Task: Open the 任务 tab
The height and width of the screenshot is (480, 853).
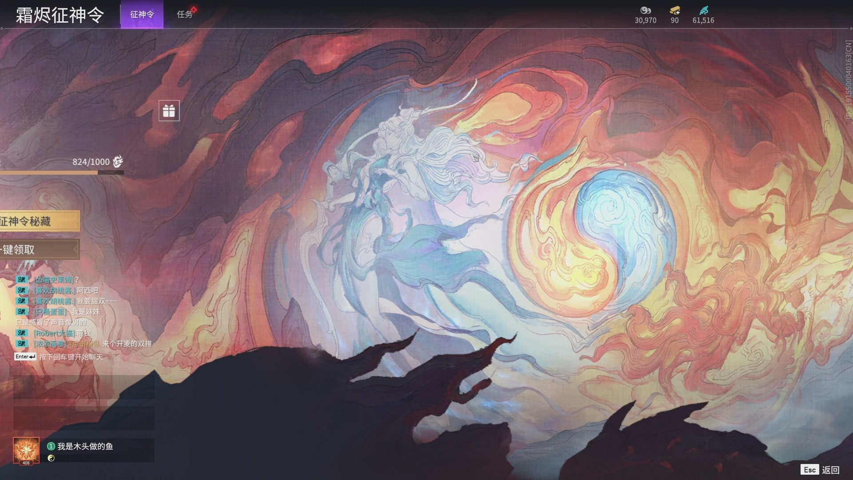Action: [184, 14]
